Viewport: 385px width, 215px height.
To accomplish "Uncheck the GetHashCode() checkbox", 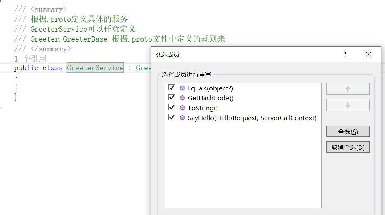I will 172,98.
